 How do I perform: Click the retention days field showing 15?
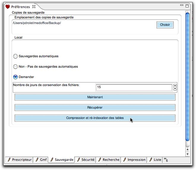[x=134, y=87]
